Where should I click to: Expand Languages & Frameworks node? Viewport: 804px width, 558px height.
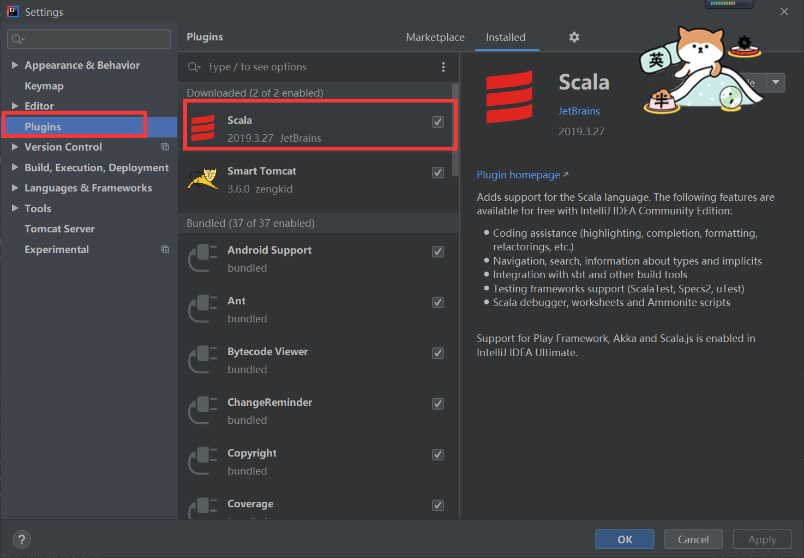[x=15, y=188]
